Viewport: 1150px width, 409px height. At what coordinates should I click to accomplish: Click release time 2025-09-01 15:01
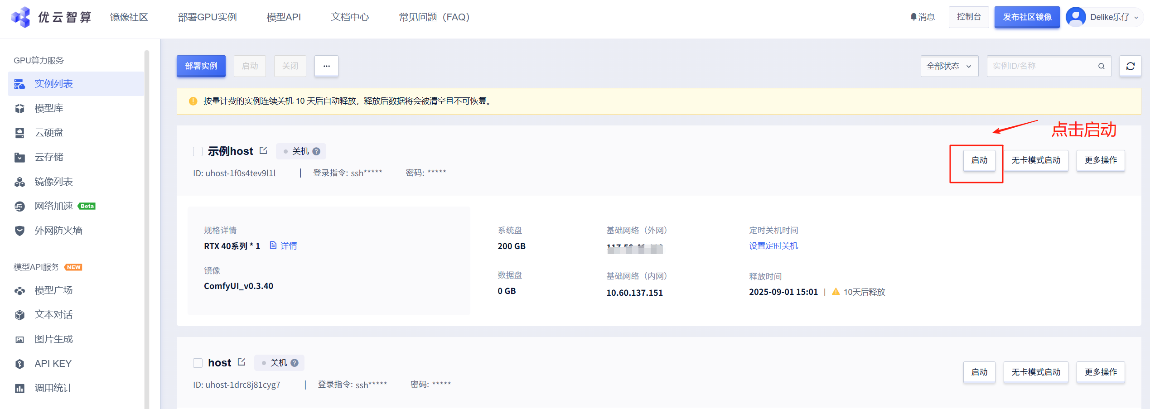(x=783, y=292)
